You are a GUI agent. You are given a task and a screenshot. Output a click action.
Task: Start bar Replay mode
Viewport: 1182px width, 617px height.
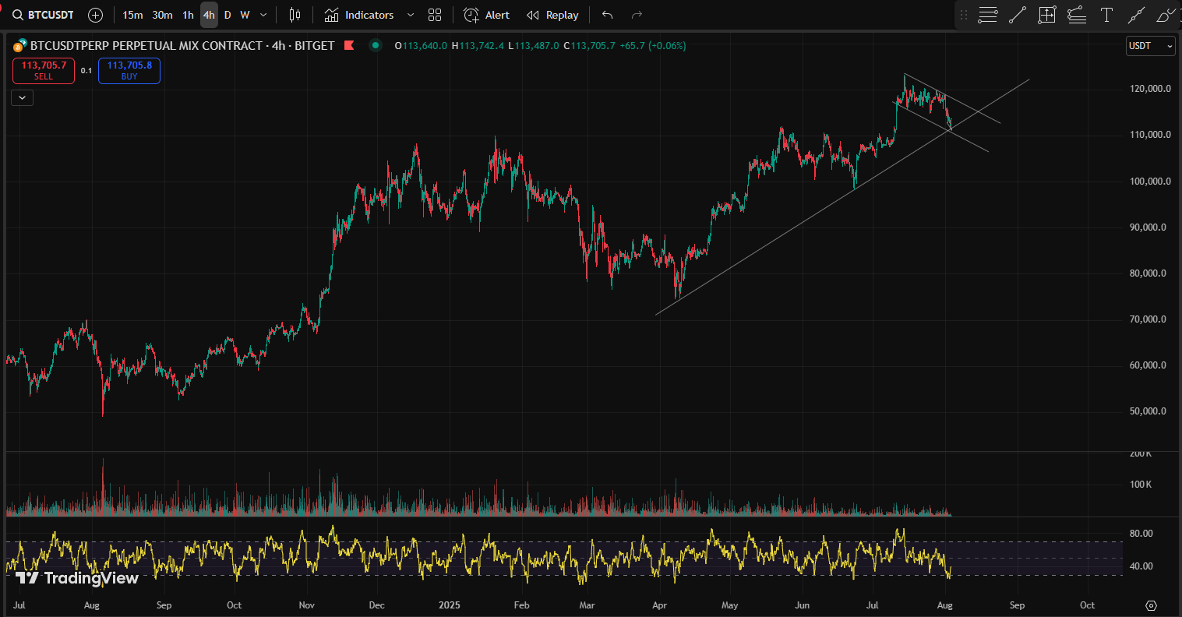[552, 15]
